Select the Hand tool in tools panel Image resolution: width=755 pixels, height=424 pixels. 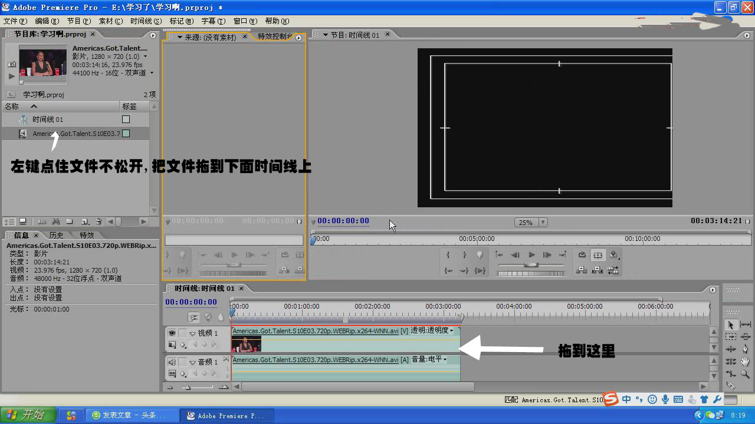(x=745, y=362)
